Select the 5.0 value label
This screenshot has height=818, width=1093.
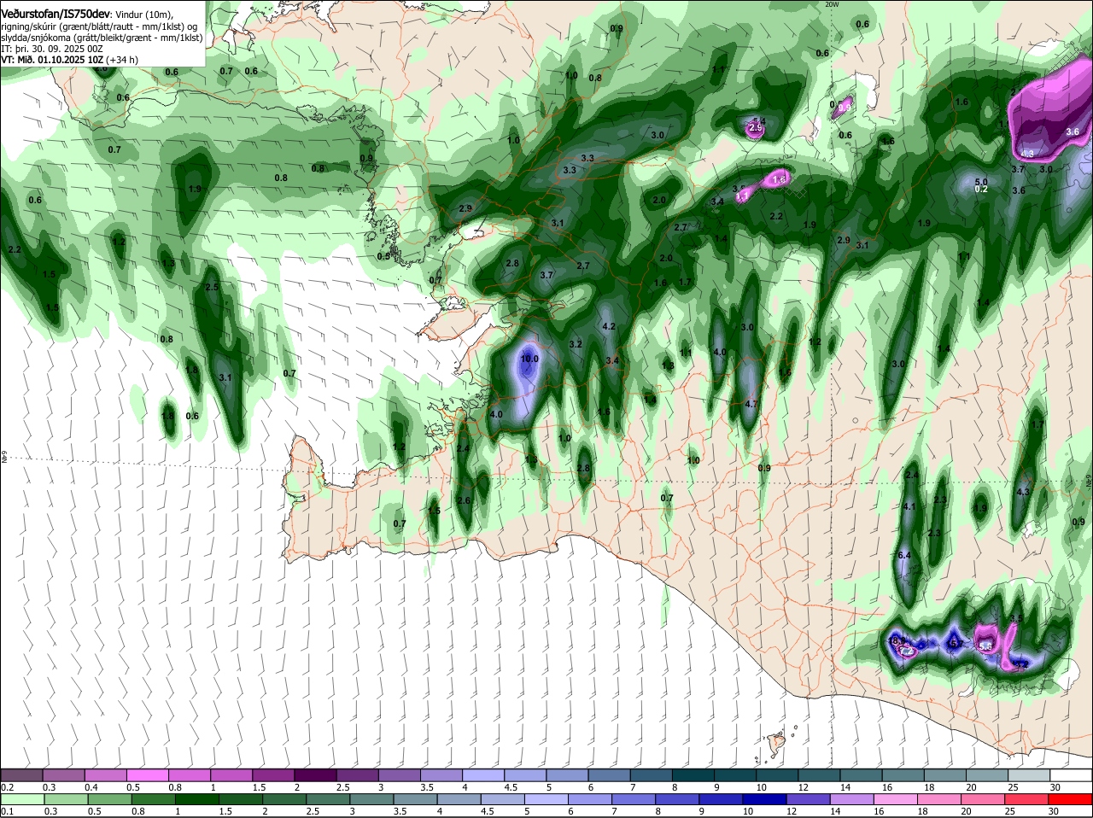[981, 182]
